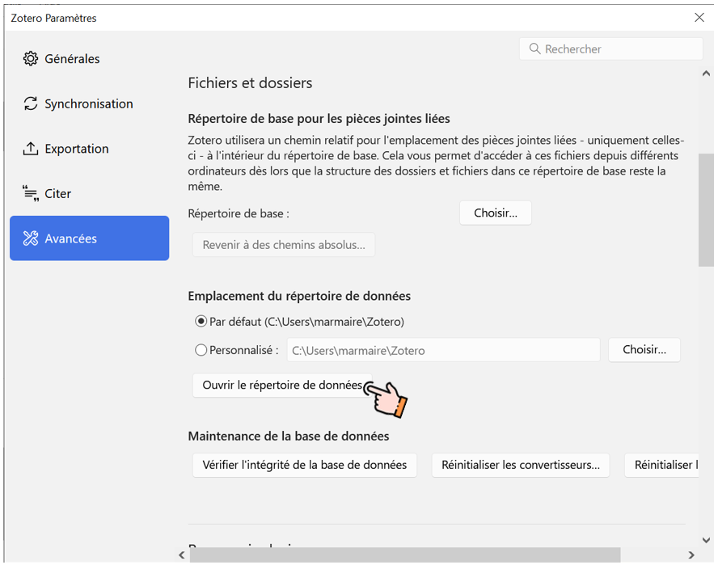The image size is (718, 565).
Task: Click the Générales gear icon
Action: (31, 59)
